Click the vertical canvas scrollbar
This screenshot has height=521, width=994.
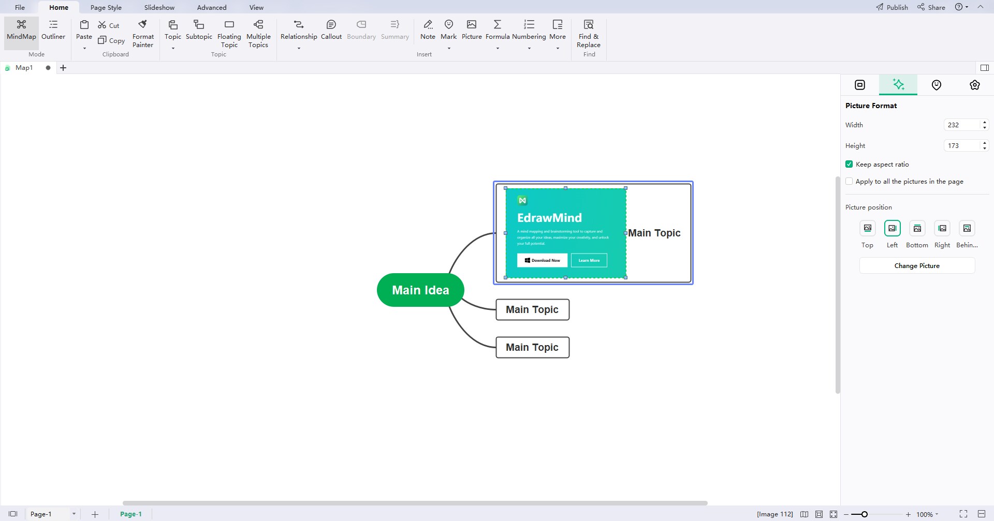[x=838, y=285]
